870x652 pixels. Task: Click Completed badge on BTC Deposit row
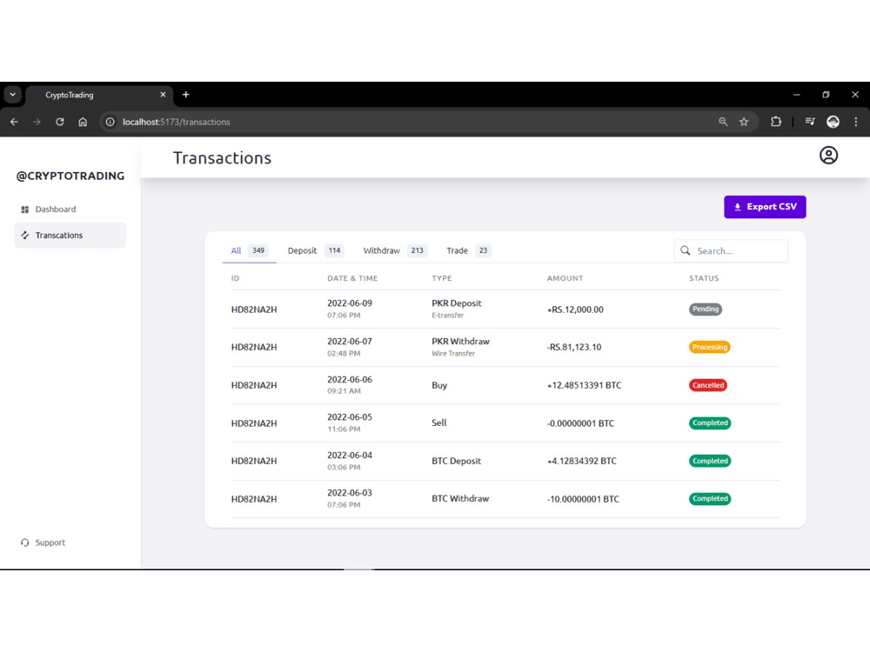point(710,461)
